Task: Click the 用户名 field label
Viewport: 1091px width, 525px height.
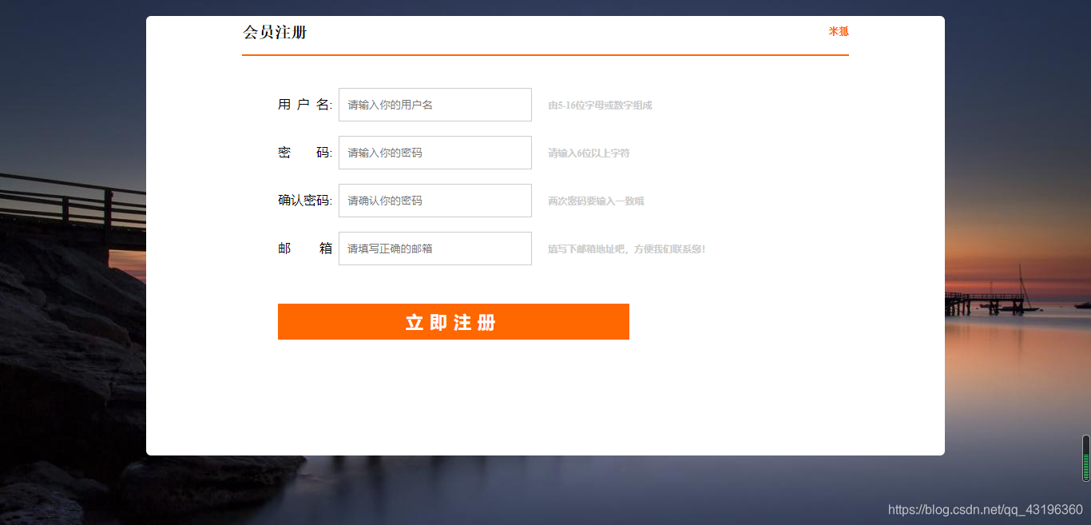Action: 305,105
